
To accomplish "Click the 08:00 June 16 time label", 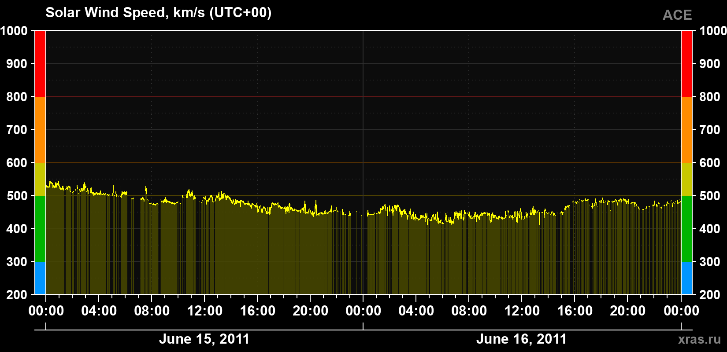I will point(469,311).
